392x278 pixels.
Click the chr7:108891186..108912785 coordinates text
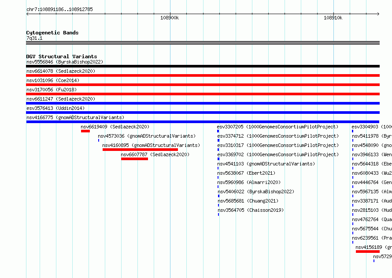point(59,9)
